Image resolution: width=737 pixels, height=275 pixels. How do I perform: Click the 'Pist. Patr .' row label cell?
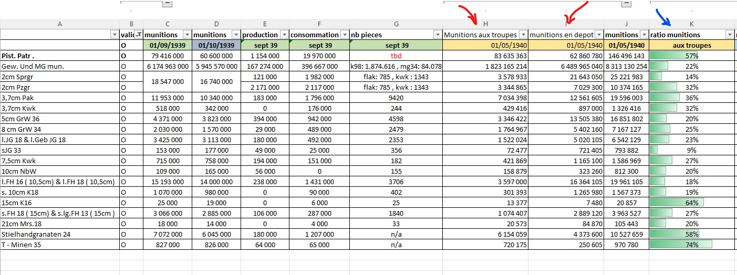60,56
